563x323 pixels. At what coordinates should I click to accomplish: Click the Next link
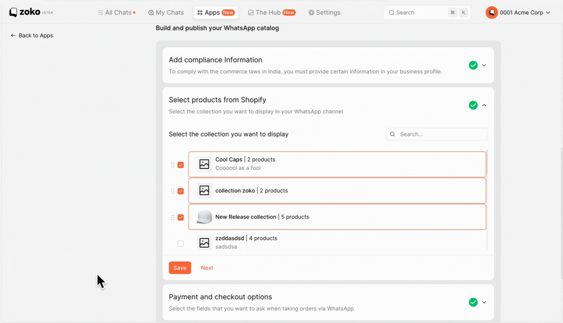207,267
